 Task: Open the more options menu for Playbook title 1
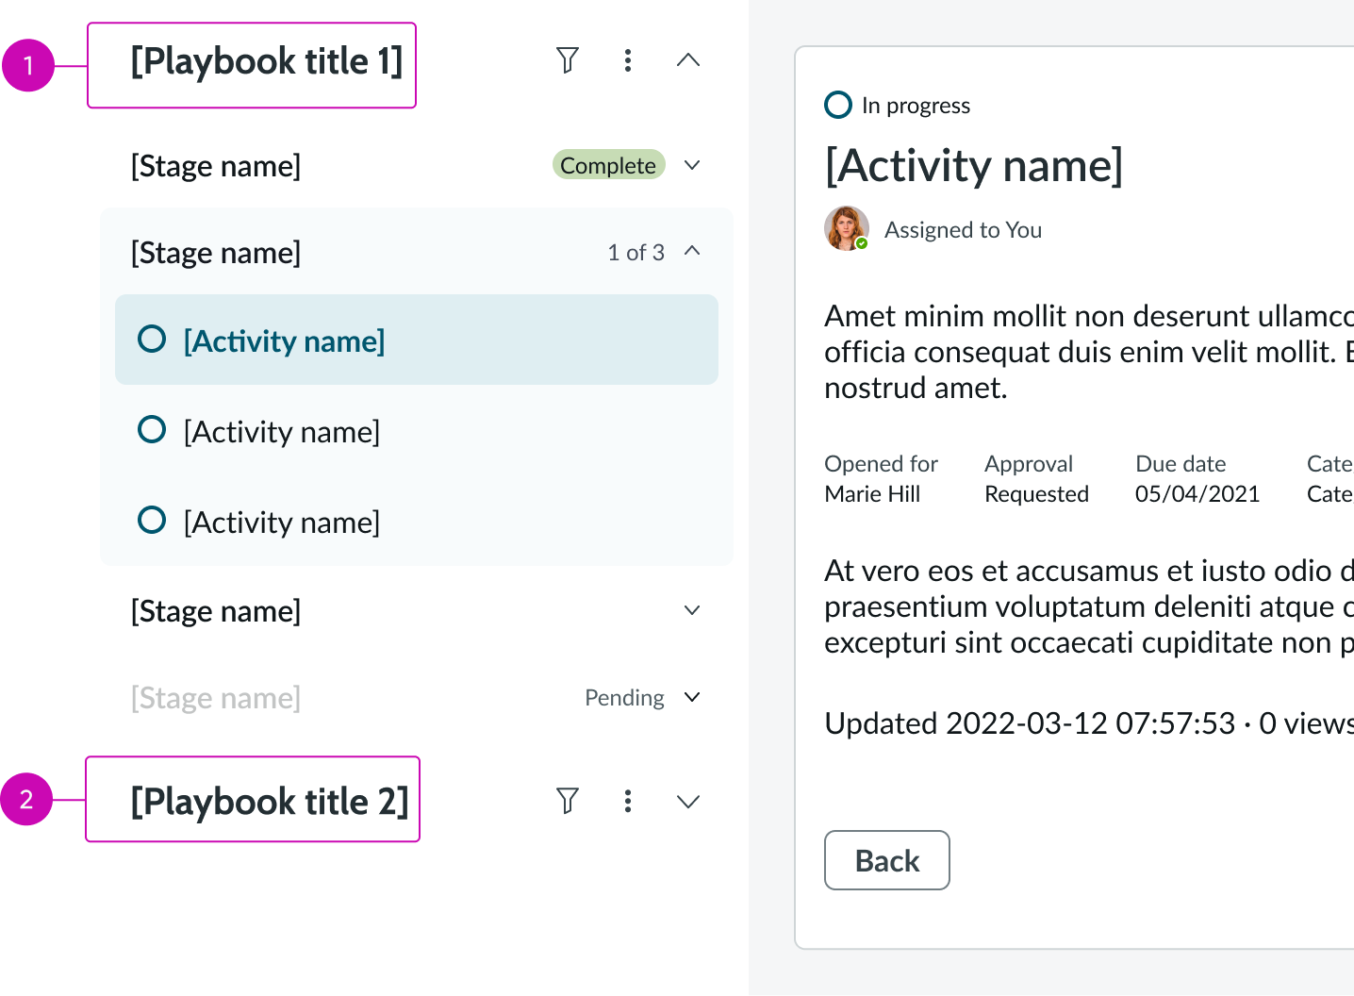point(628,60)
